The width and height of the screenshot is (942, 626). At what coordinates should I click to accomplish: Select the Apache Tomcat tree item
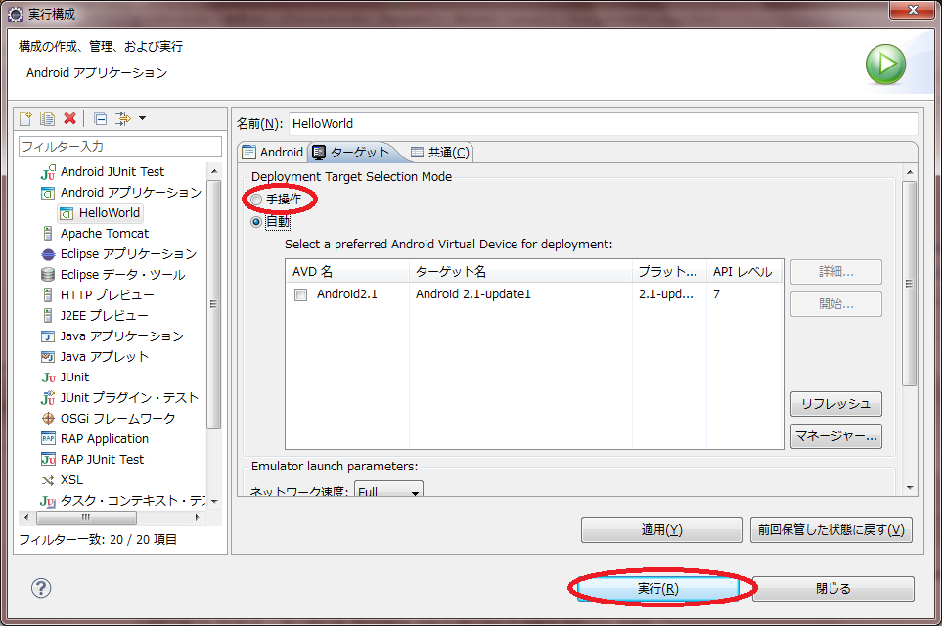[104, 234]
